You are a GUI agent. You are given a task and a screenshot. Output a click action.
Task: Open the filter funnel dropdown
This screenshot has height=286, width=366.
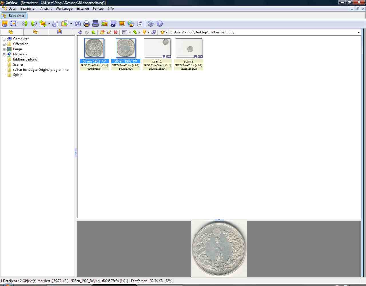point(148,32)
